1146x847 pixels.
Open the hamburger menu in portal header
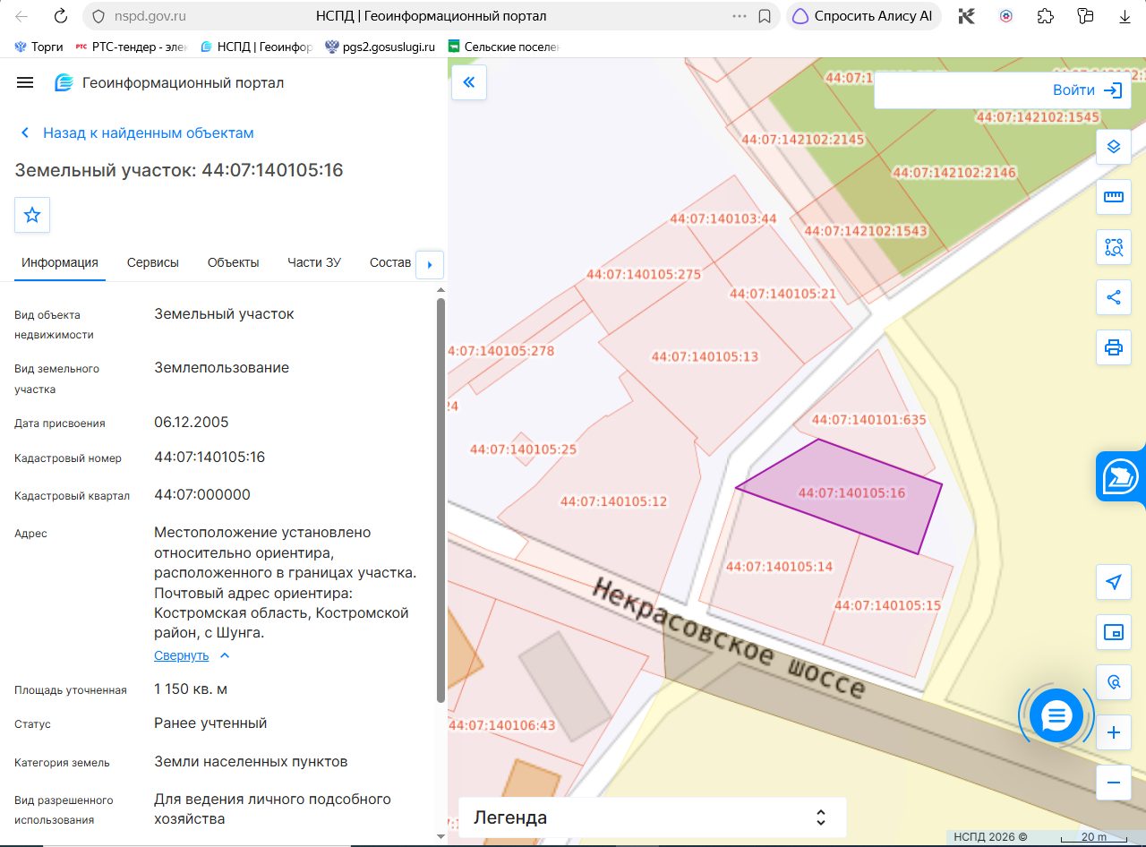[x=25, y=82]
